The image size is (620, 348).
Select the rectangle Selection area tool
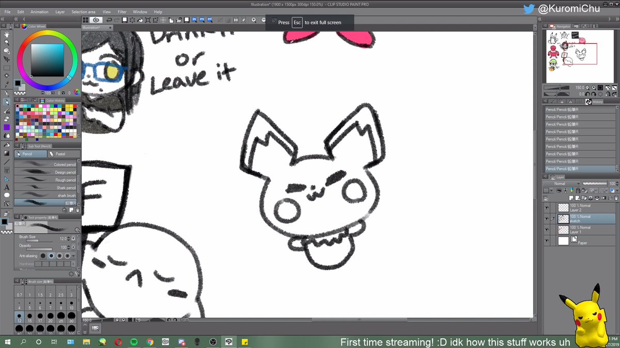pyautogui.click(x=7, y=68)
